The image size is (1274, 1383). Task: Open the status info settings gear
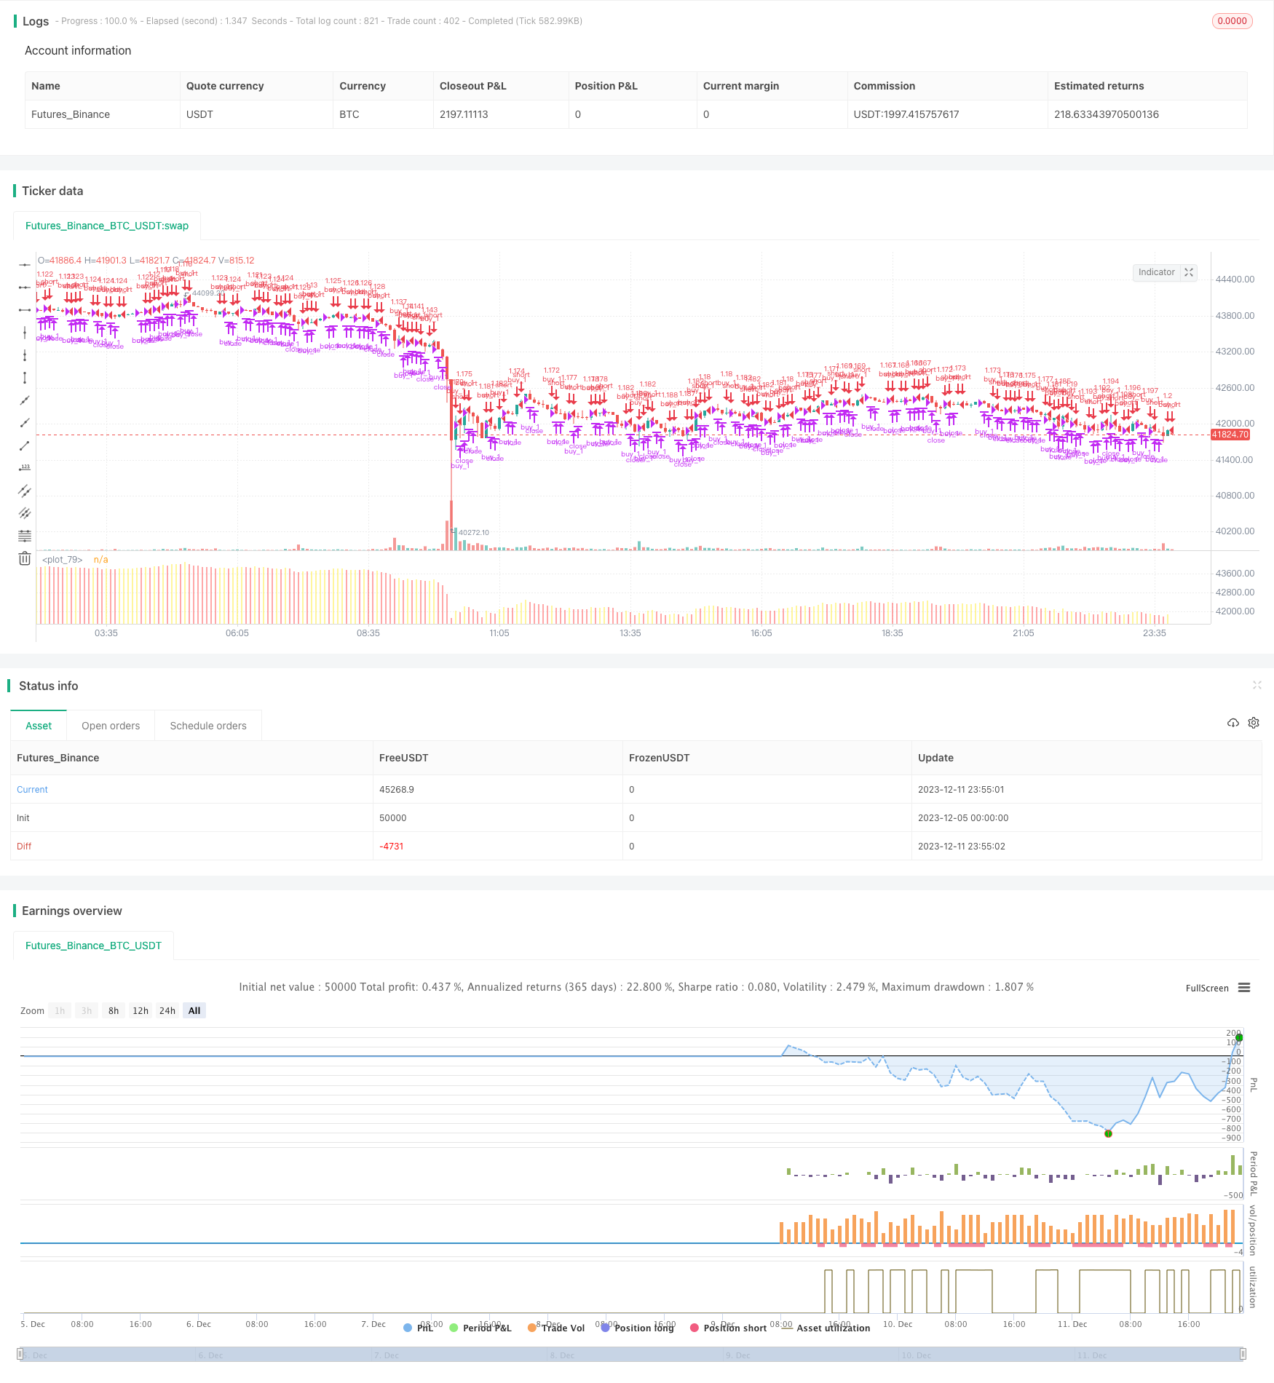[x=1254, y=723]
